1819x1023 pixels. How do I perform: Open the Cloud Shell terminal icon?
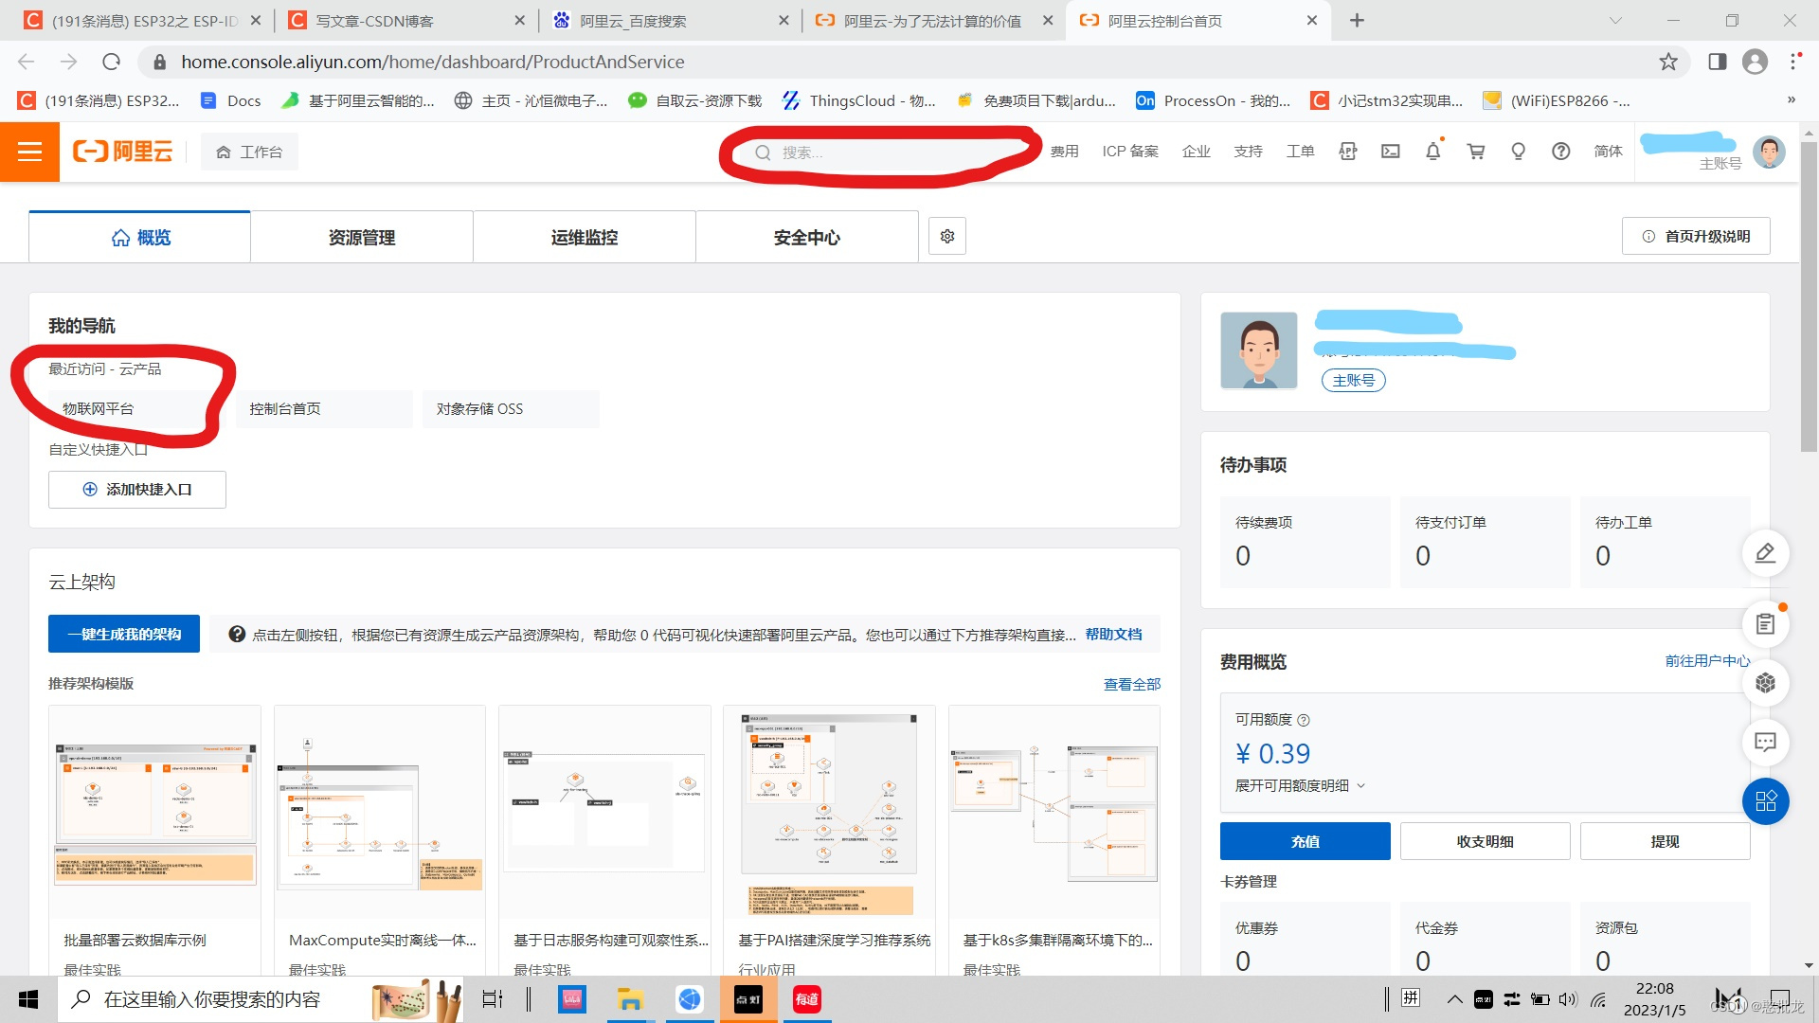click(1390, 152)
